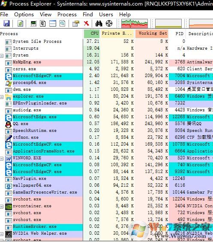Select the SpeechRuntime.exe process row
213x242 pixels.
[106, 131]
